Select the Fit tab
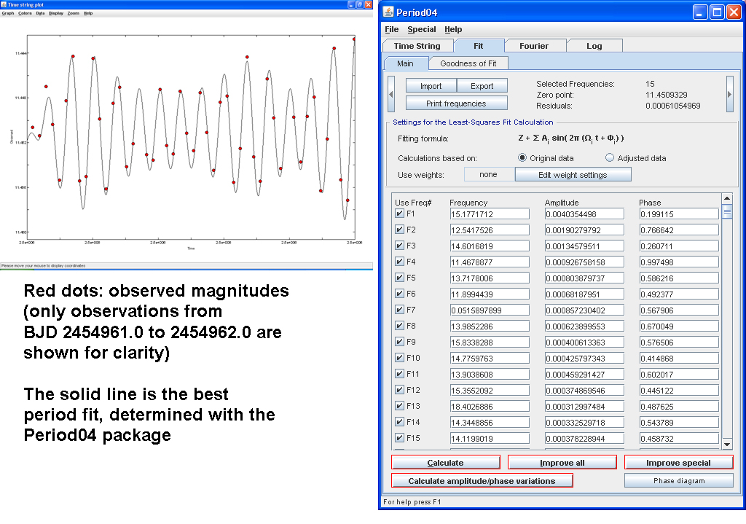The height and width of the screenshot is (524, 746). pos(478,46)
